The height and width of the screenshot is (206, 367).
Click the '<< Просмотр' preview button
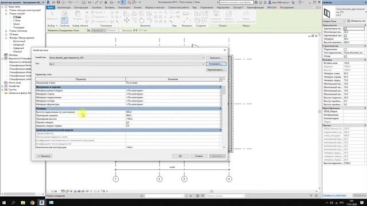[x=44, y=156]
